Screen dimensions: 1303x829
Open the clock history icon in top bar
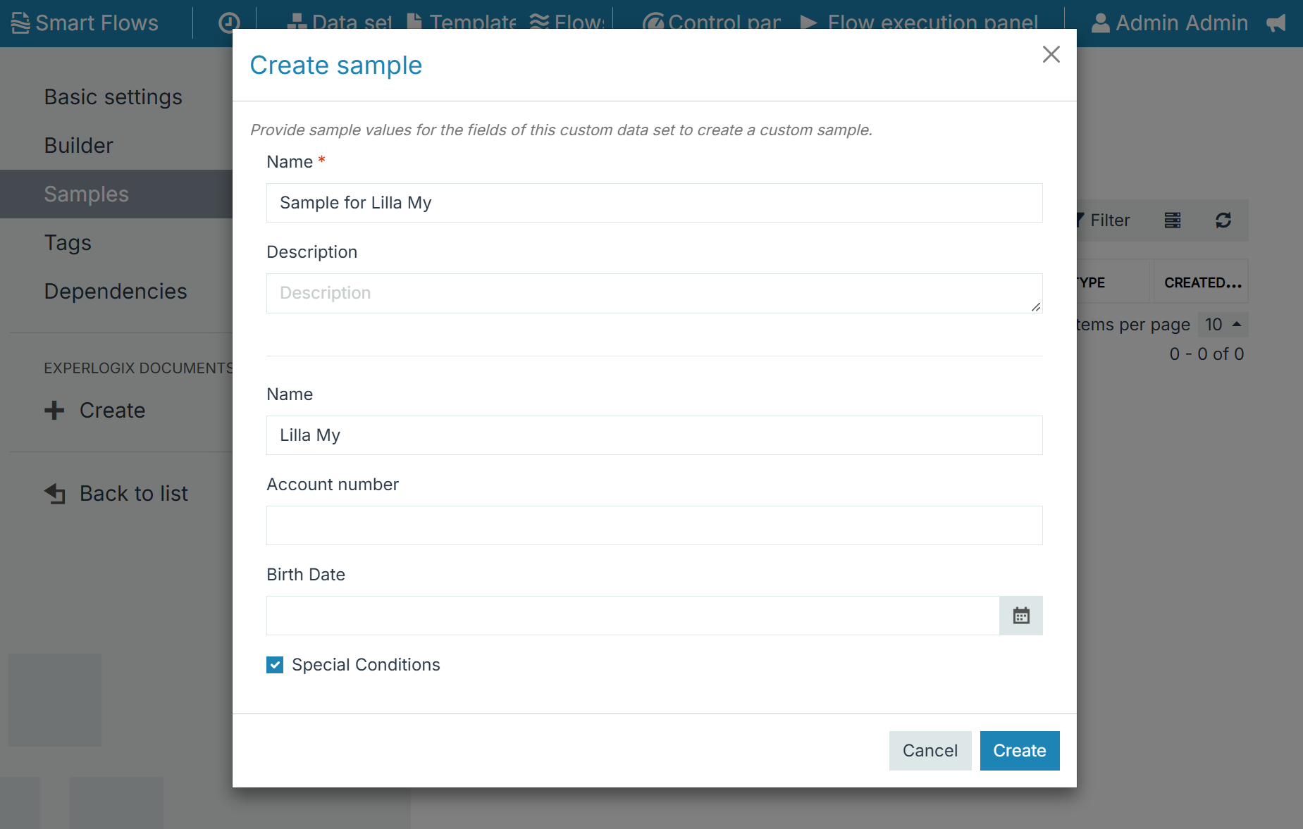[x=229, y=23]
